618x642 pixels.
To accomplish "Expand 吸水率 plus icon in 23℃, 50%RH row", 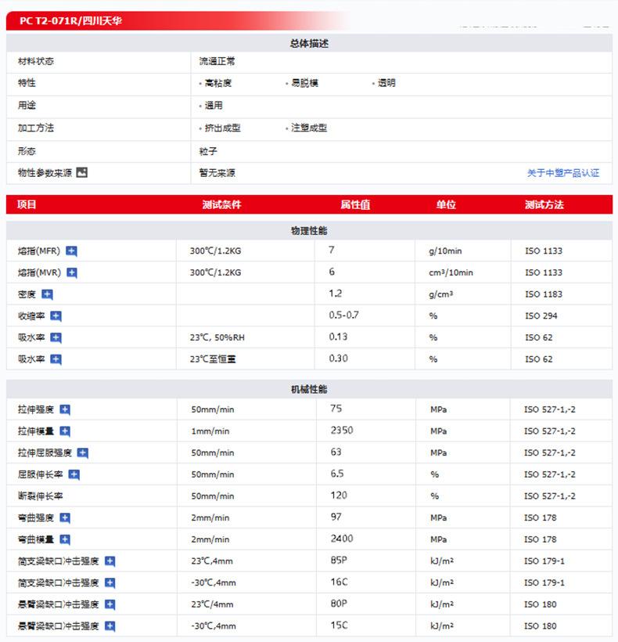I will pyautogui.click(x=56, y=338).
